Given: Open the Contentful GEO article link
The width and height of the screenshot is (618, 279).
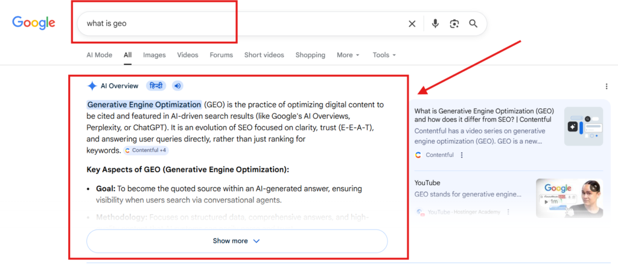Looking at the screenshot, I should 483,115.
